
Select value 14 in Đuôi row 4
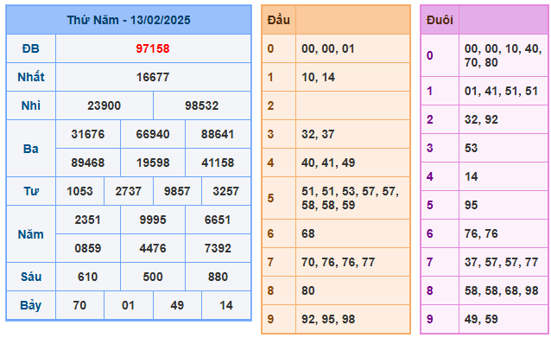[471, 176]
